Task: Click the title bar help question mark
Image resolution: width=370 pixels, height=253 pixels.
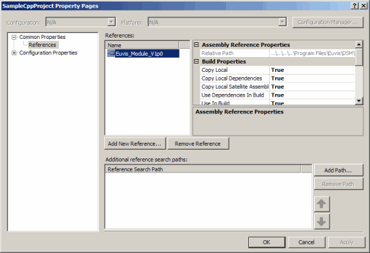Action: pyautogui.click(x=355, y=6)
